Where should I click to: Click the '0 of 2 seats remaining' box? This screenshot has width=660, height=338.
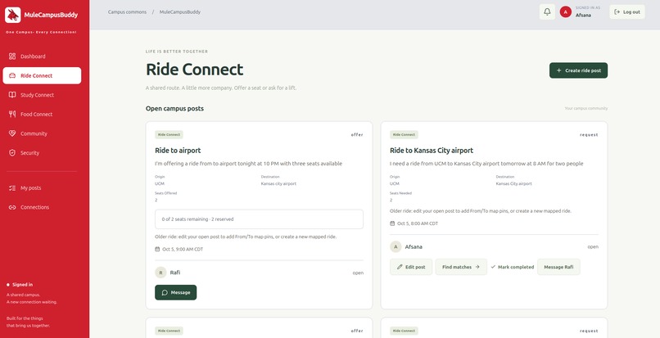click(259, 219)
